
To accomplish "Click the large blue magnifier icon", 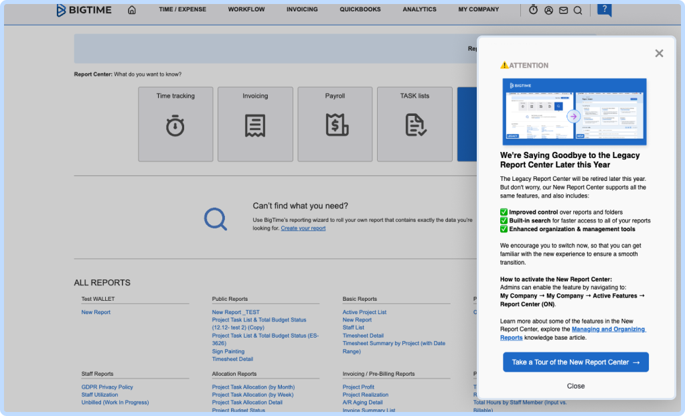I will [x=216, y=218].
